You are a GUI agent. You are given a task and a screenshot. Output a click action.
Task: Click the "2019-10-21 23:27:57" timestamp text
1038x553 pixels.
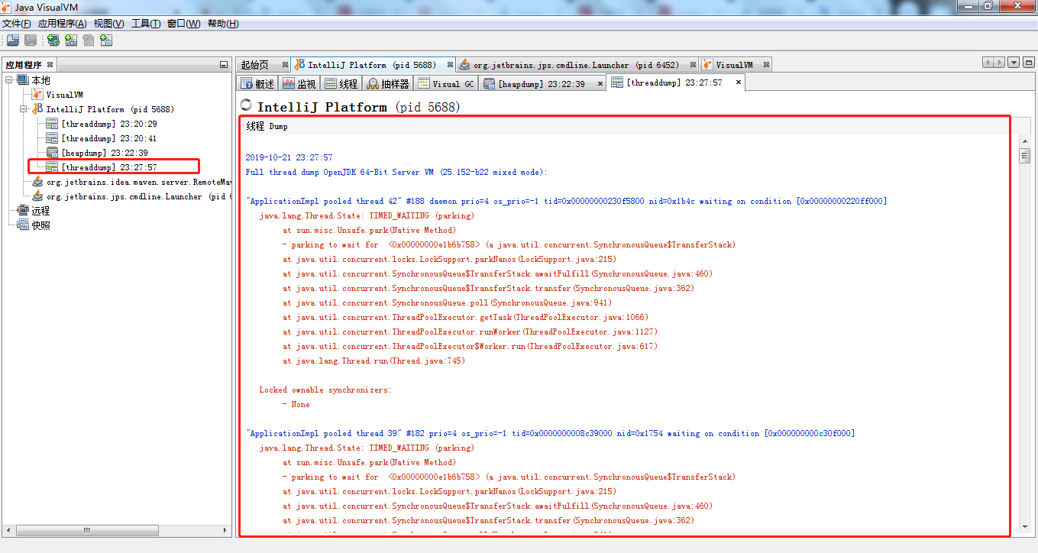pos(289,157)
